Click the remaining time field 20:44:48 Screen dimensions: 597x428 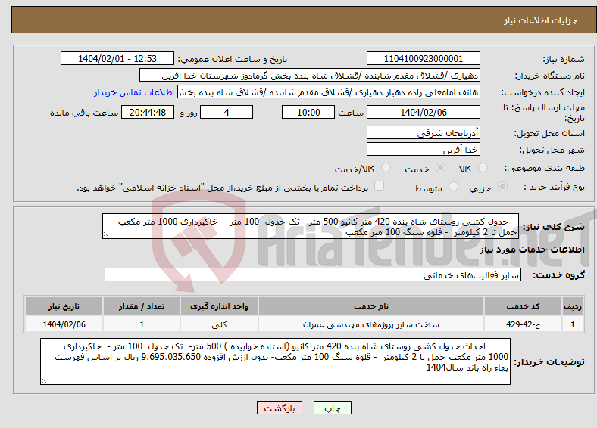[148, 112]
